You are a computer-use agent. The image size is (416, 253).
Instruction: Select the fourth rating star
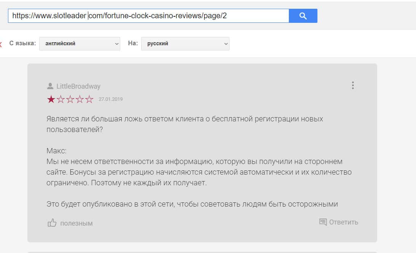coord(80,100)
